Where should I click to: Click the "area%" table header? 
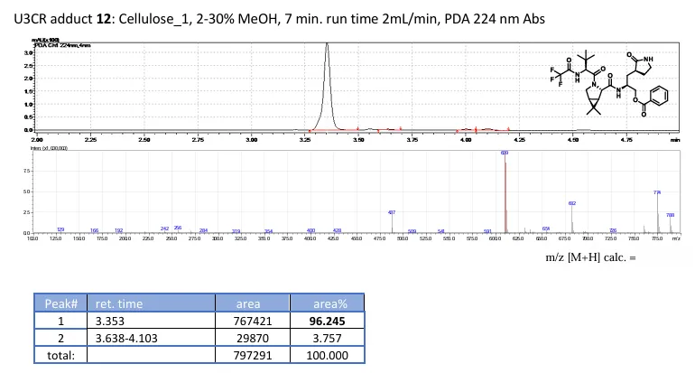[328, 303]
